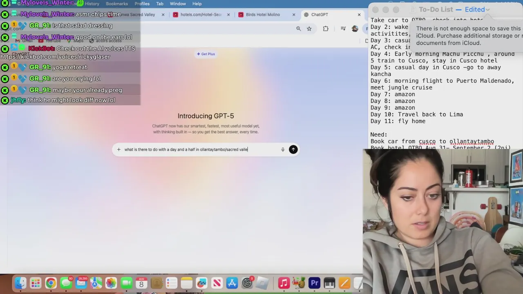This screenshot has width=523, height=294.
Task: Send the ChatGPT prompt with the arrow button
Action: [x=293, y=149]
